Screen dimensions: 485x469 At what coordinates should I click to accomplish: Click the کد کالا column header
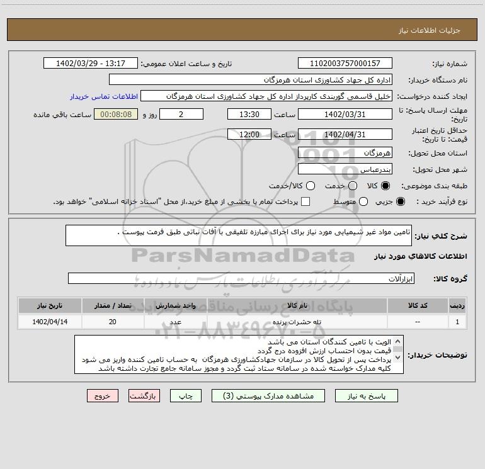[x=418, y=305]
